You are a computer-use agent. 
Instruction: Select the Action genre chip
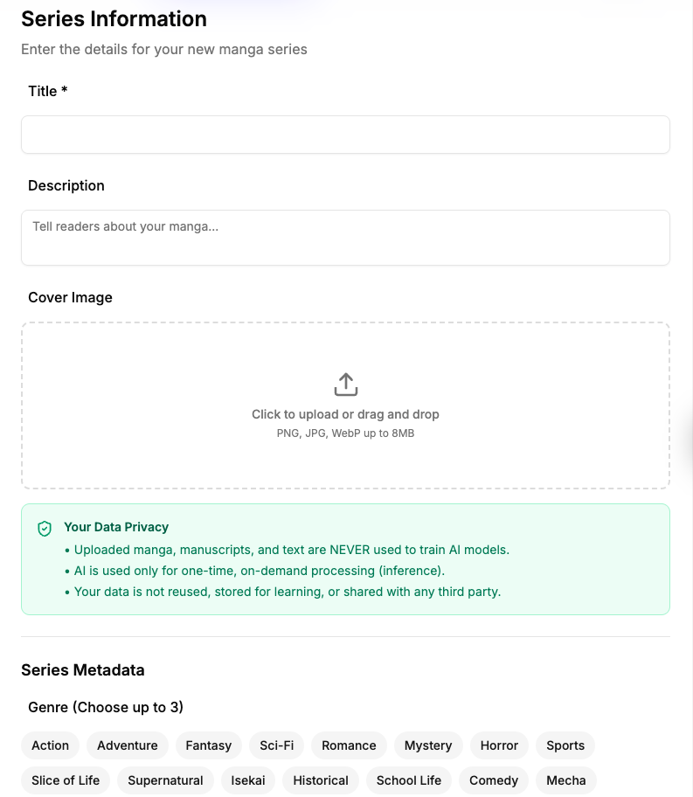click(49, 745)
